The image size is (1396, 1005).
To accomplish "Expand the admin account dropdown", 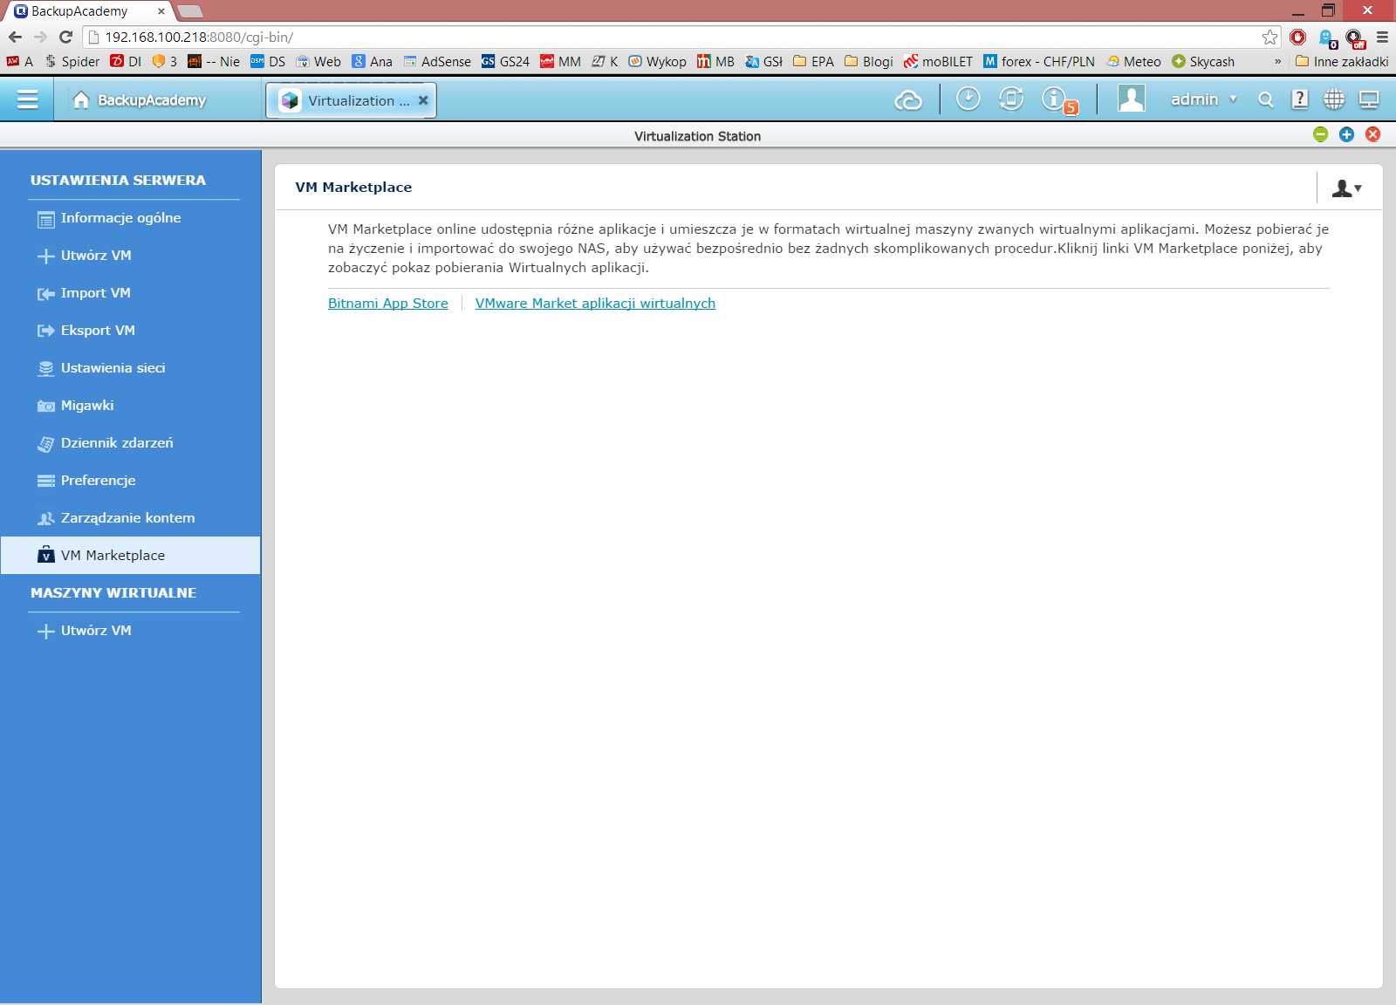I will [x=1204, y=99].
